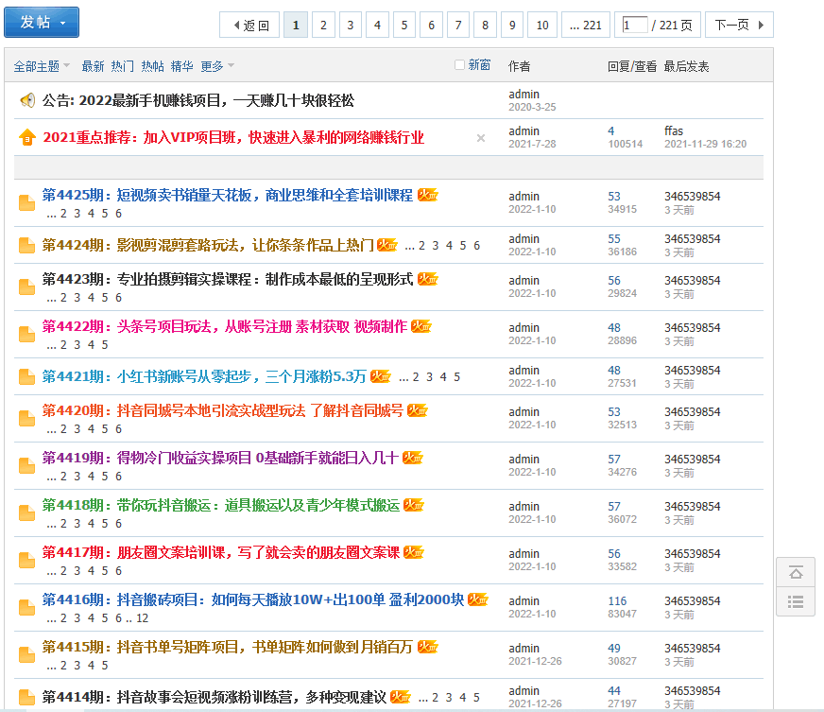Open thread 第4425期 短视频卖书销量天花板
This screenshot has height=712, width=824.
[228, 195]
